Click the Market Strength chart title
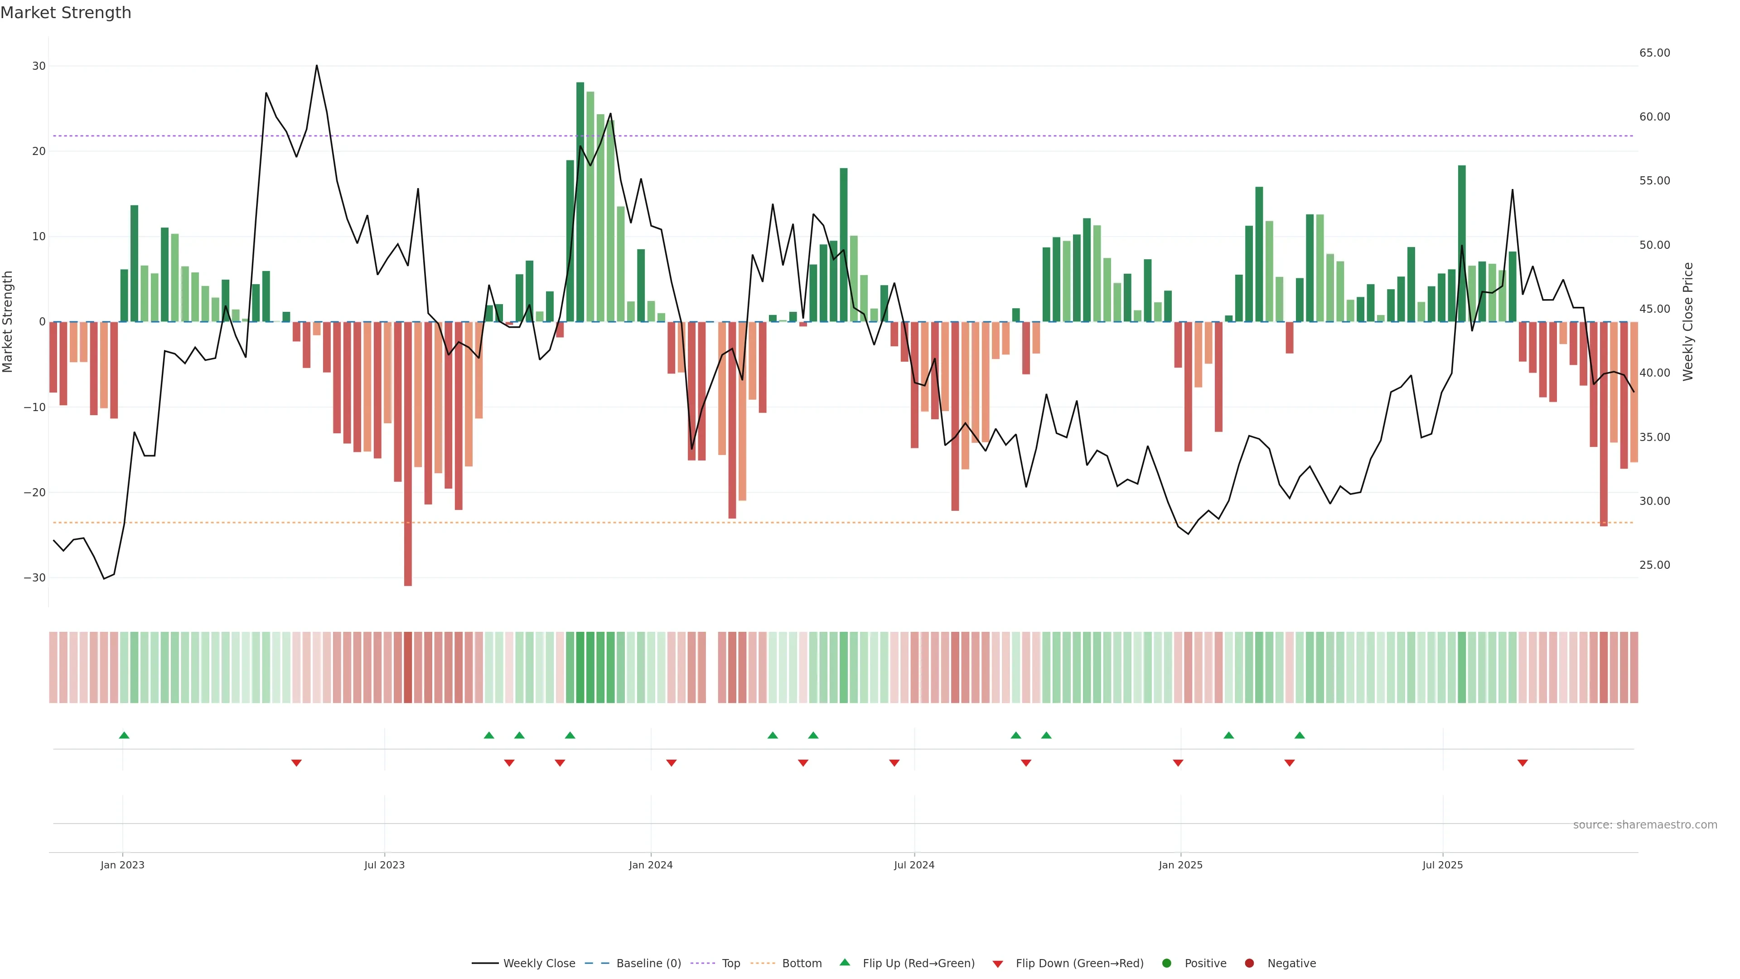This screenshot has width=1740, height=979. (x=66, y=13)
